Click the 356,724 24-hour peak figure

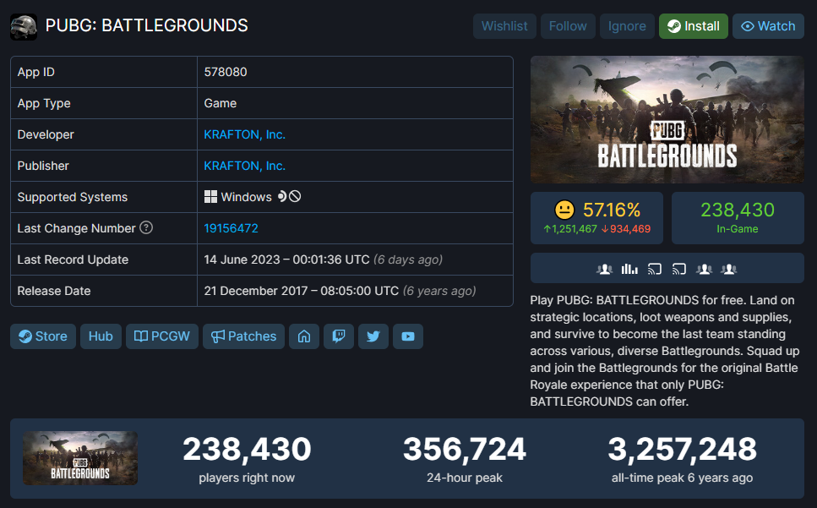pyautogui.click(x=464, y=449)
